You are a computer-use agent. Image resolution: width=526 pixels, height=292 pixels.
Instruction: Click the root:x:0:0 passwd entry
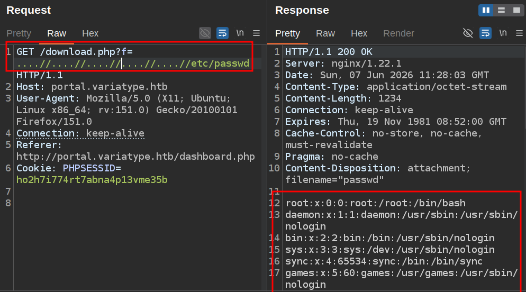point(375,203)
